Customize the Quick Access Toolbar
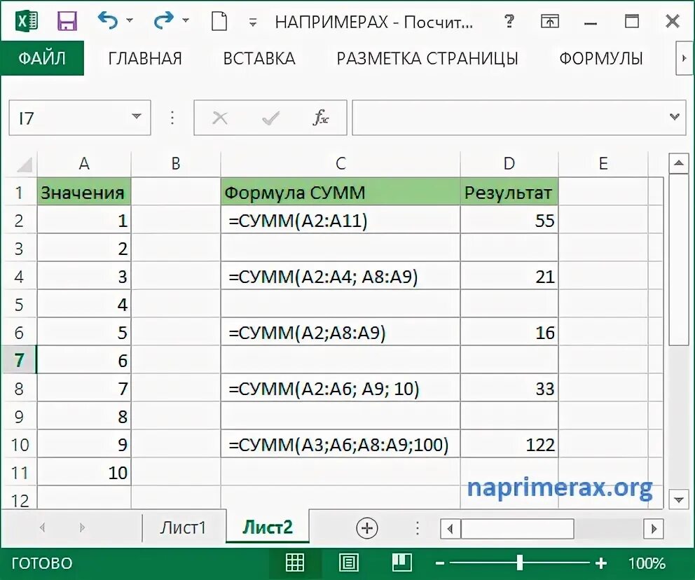The width and height of the screenshot is (695, 580). click(x=253, y=22)
